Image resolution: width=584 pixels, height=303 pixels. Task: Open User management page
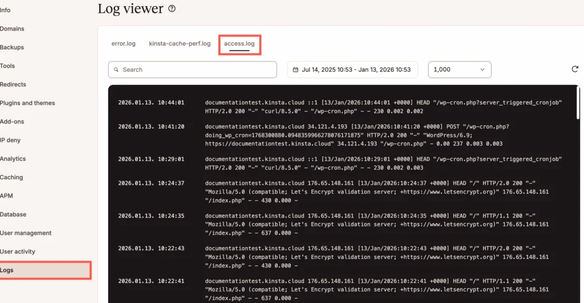click(x=26, y=233)
